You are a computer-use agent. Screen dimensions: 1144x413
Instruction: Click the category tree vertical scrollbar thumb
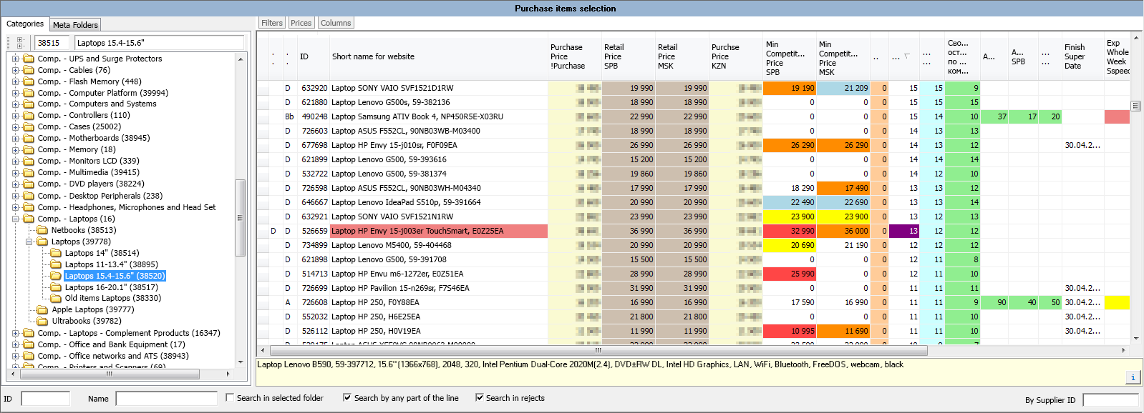[x=240, y=217]
